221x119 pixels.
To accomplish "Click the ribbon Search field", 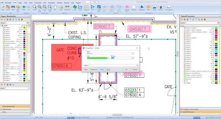I will click(86, 2).
